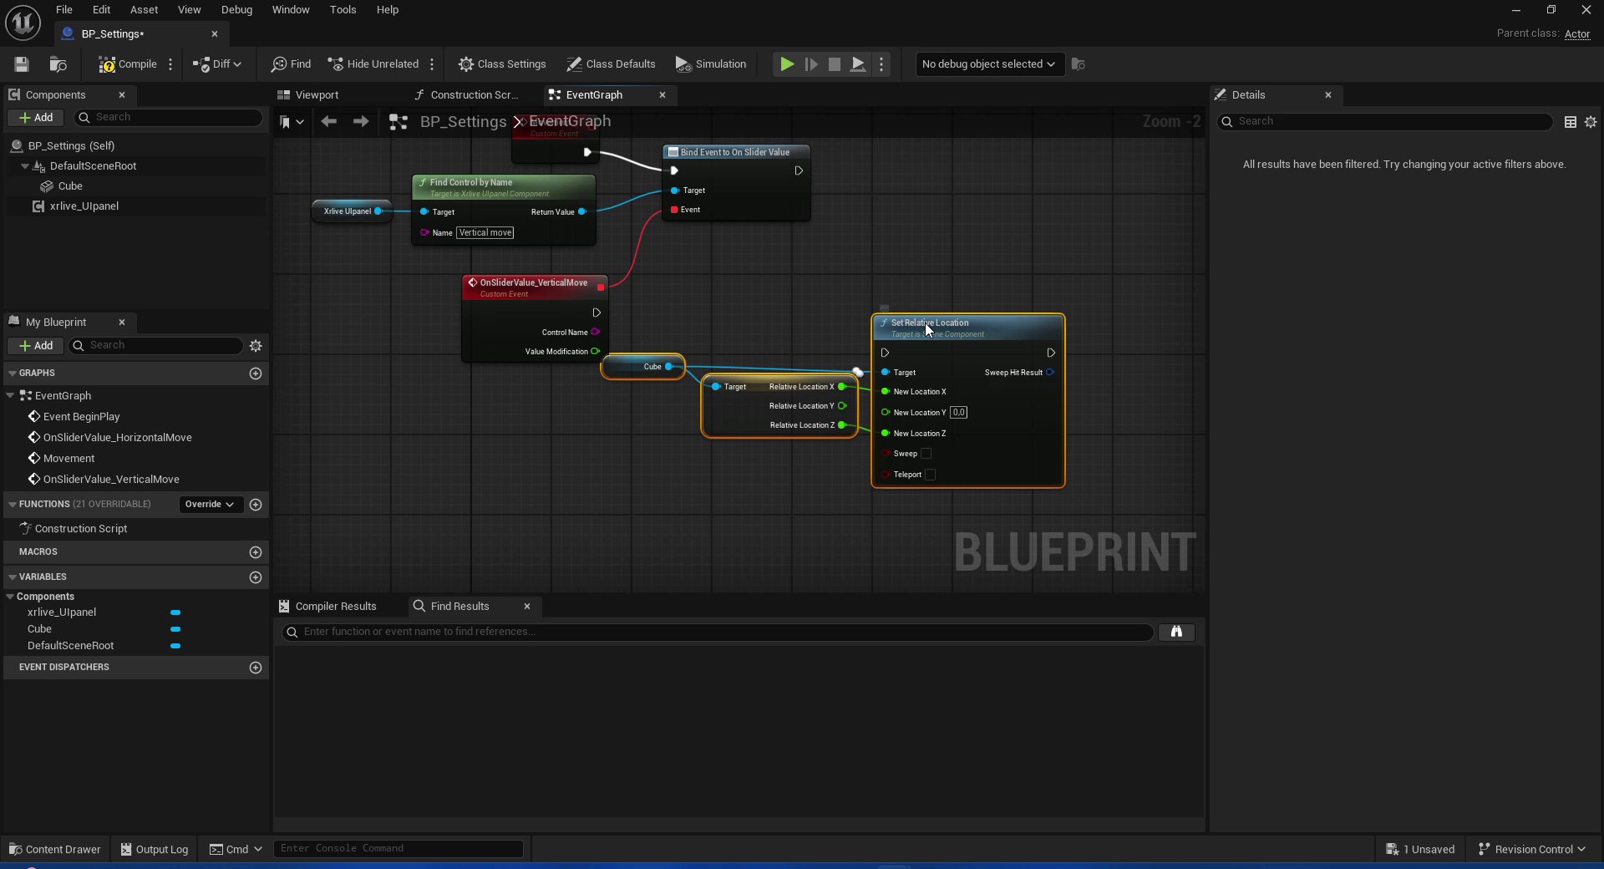This screenshot has height=869, width=1604.
Task: Toggle visibility pill of the DefaultSceneRoot variable
Action: coord(175,647)
